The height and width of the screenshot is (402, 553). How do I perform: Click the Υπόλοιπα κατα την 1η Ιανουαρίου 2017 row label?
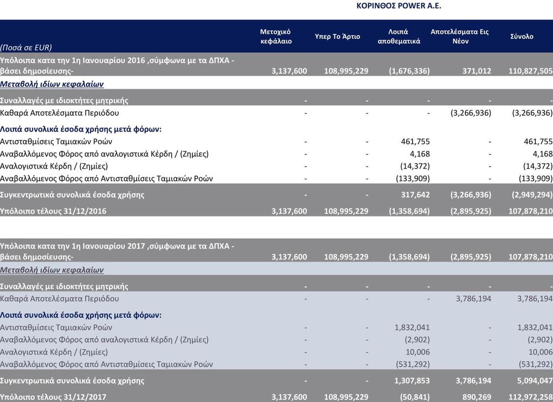[117, 251]
